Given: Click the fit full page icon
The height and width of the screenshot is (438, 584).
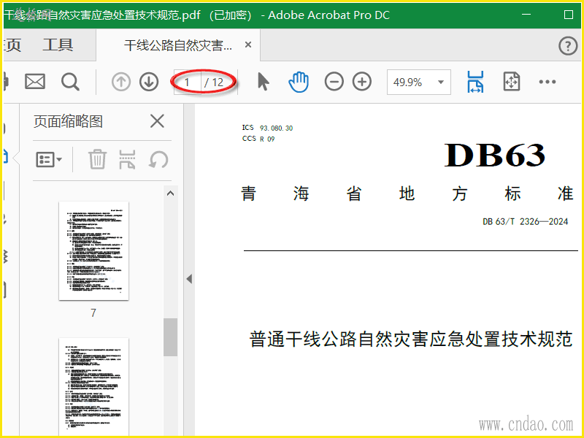Looking at the screenshot, I should pyautogui.click(x=512, y=82).
